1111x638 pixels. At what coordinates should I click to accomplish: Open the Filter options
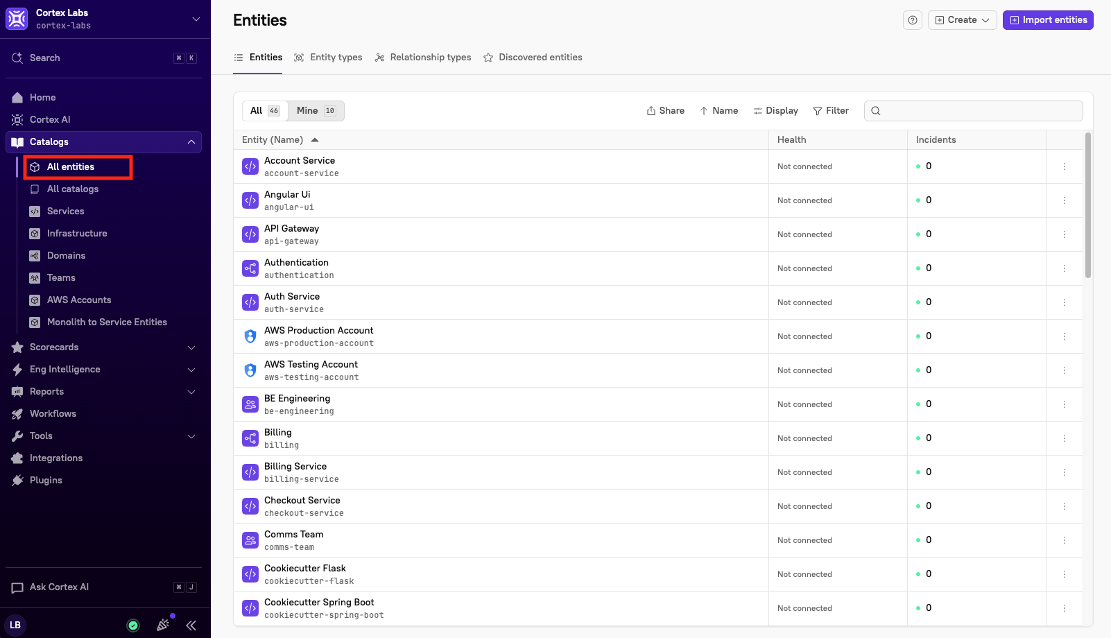pyautogui.click(x=831, y=111)
